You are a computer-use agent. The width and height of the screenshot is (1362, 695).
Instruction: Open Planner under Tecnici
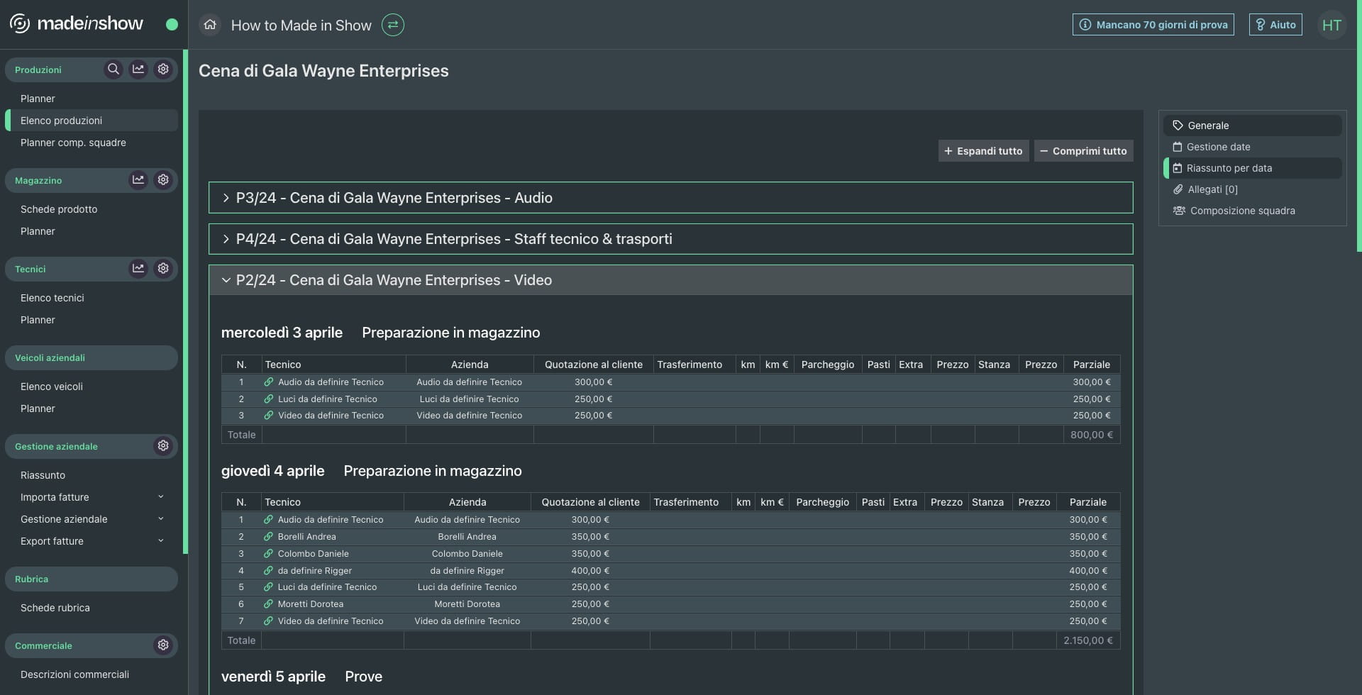38,320
